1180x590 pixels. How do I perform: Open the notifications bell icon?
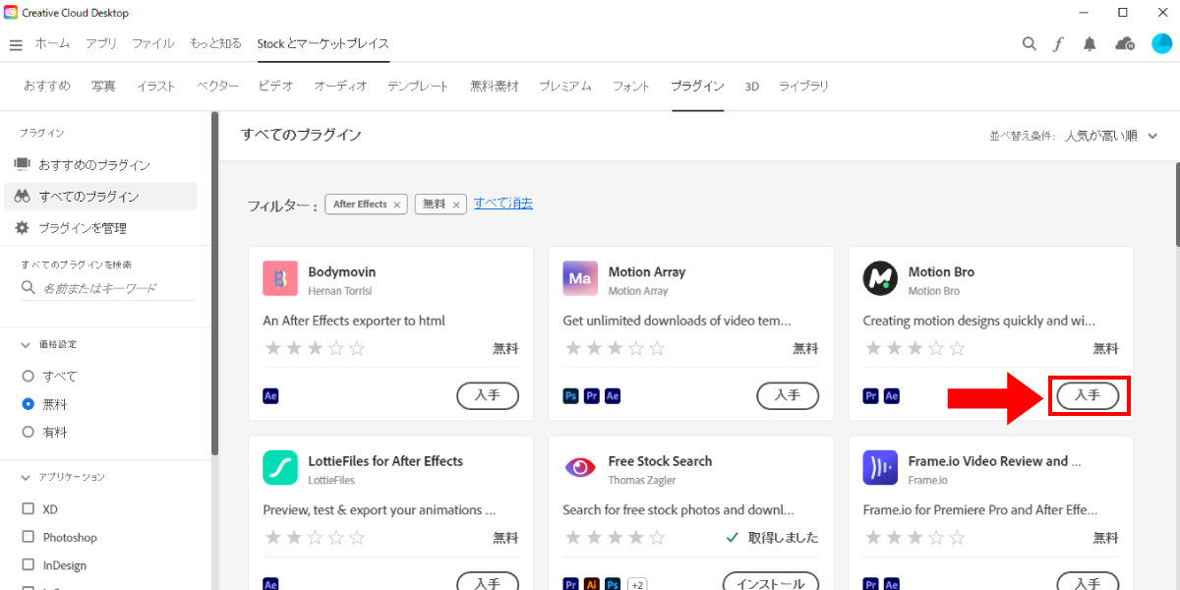(x=1090, y=44)
